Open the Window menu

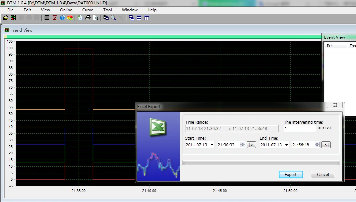click(x=130, y=10)
